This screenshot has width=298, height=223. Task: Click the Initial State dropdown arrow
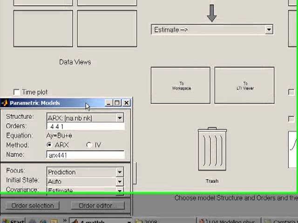[x=120, y=182]
